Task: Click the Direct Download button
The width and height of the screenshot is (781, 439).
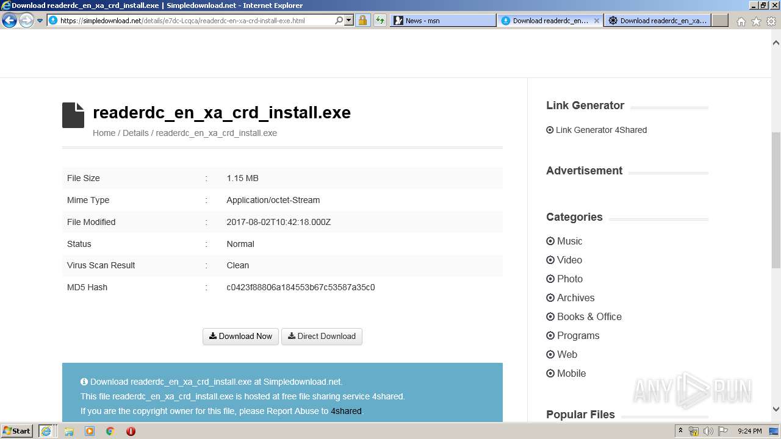Action: 322,336
